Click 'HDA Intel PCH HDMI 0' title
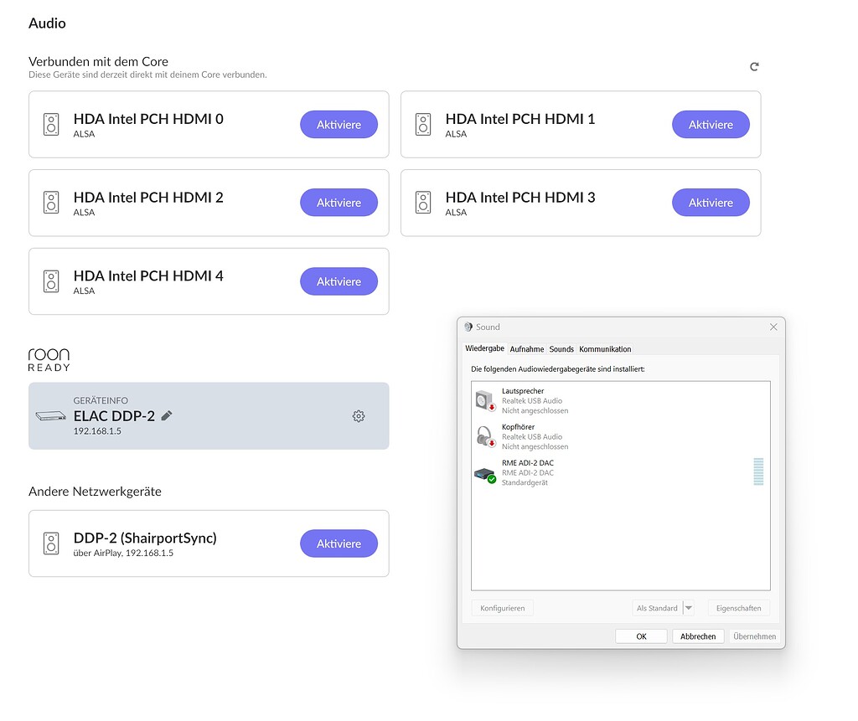858x721 pixels. tap(148, 119)
